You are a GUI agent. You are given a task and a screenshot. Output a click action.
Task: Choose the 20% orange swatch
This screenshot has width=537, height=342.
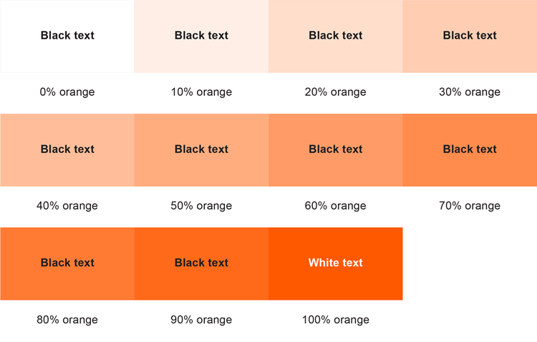[x=336, y=36]
